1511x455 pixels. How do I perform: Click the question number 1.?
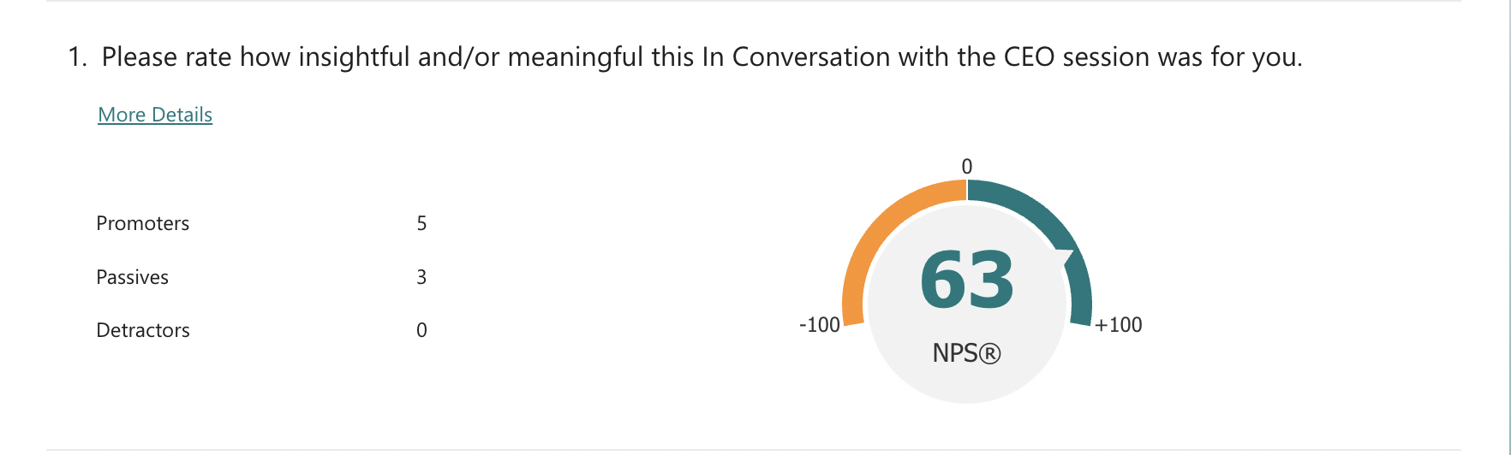tap(76, 57)
